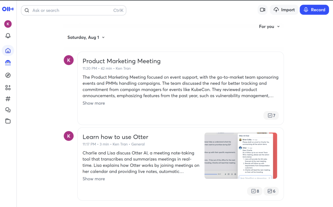Viewport: 333px width, 207px height.
Task: Open the Folders icon
Action: click(x=8, y=121)
